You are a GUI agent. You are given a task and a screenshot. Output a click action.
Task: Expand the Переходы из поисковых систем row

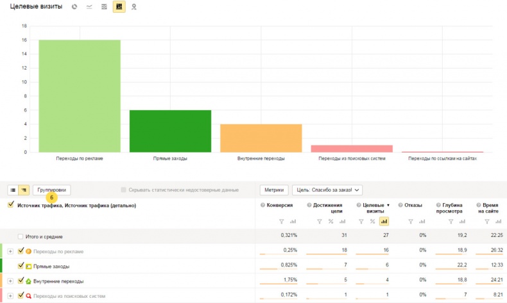pos(10,296)
